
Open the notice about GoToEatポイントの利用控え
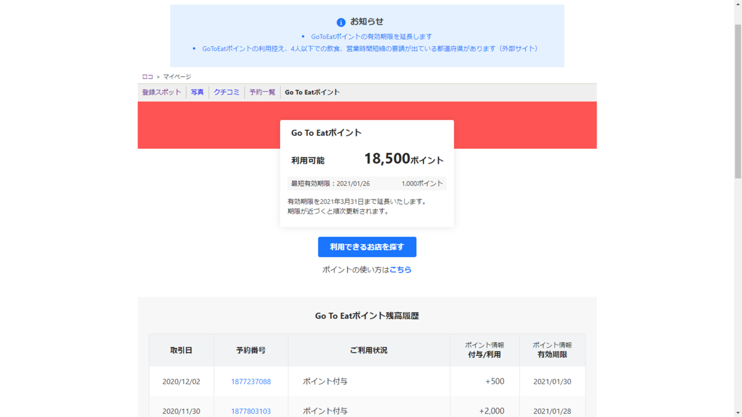370,48
